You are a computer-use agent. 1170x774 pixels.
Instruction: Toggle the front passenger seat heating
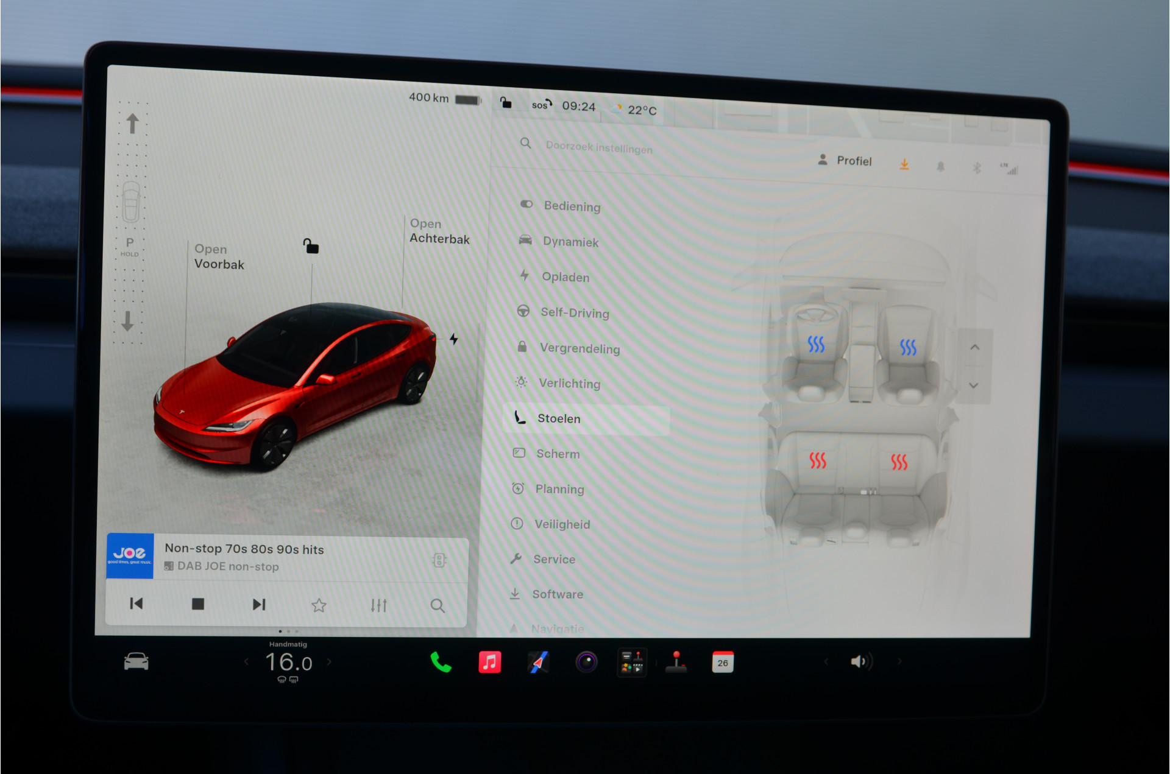pyautogui.click(x=908, y=347)
